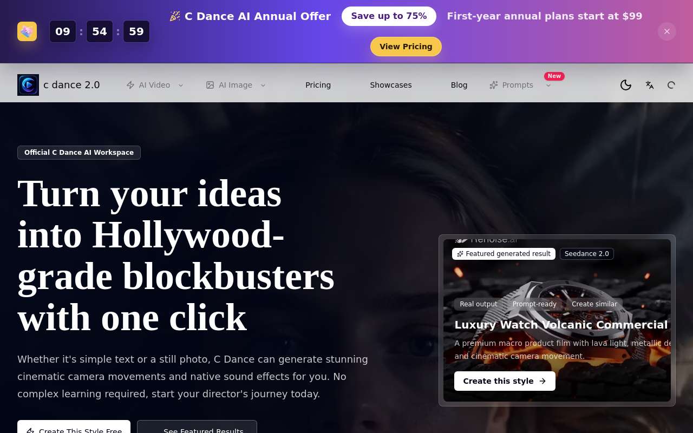Go to the Pricing page

click(x=318, y=85)
